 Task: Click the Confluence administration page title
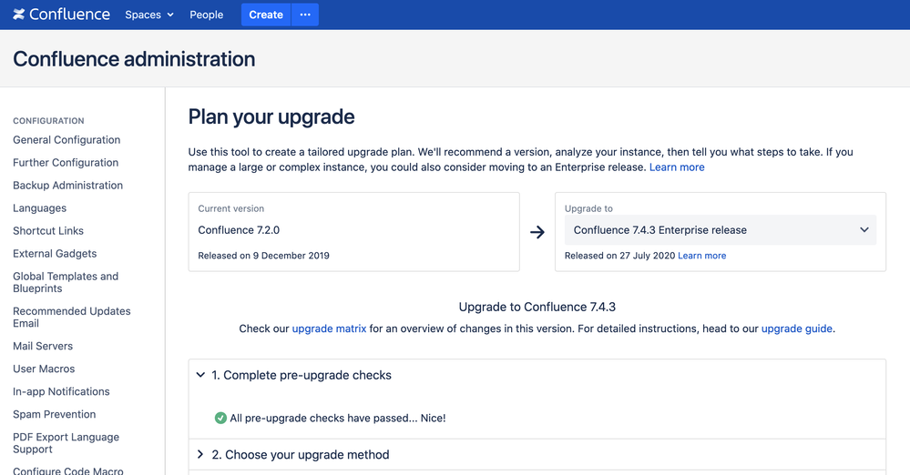(134, 58)
